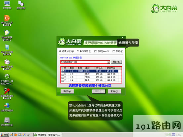Click the Win引导修复 desktop icon

[x=7, y=62]
